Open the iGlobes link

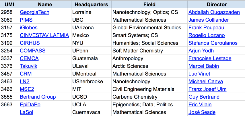pos(28,28)
